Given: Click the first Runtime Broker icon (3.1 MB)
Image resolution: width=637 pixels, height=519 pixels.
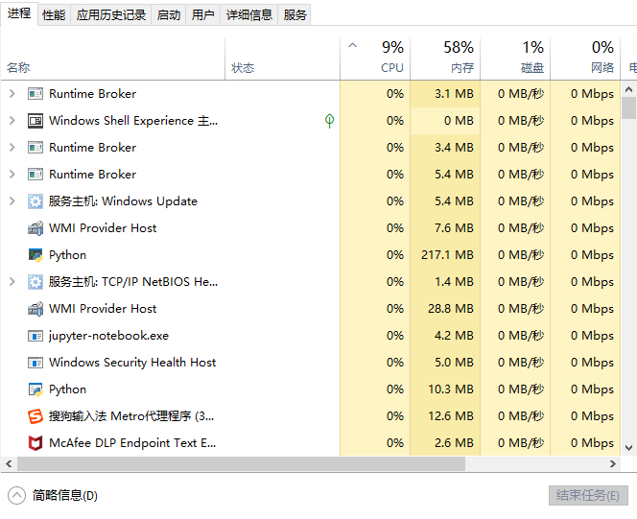Looking at the screenshot, I should click(35, 94).
